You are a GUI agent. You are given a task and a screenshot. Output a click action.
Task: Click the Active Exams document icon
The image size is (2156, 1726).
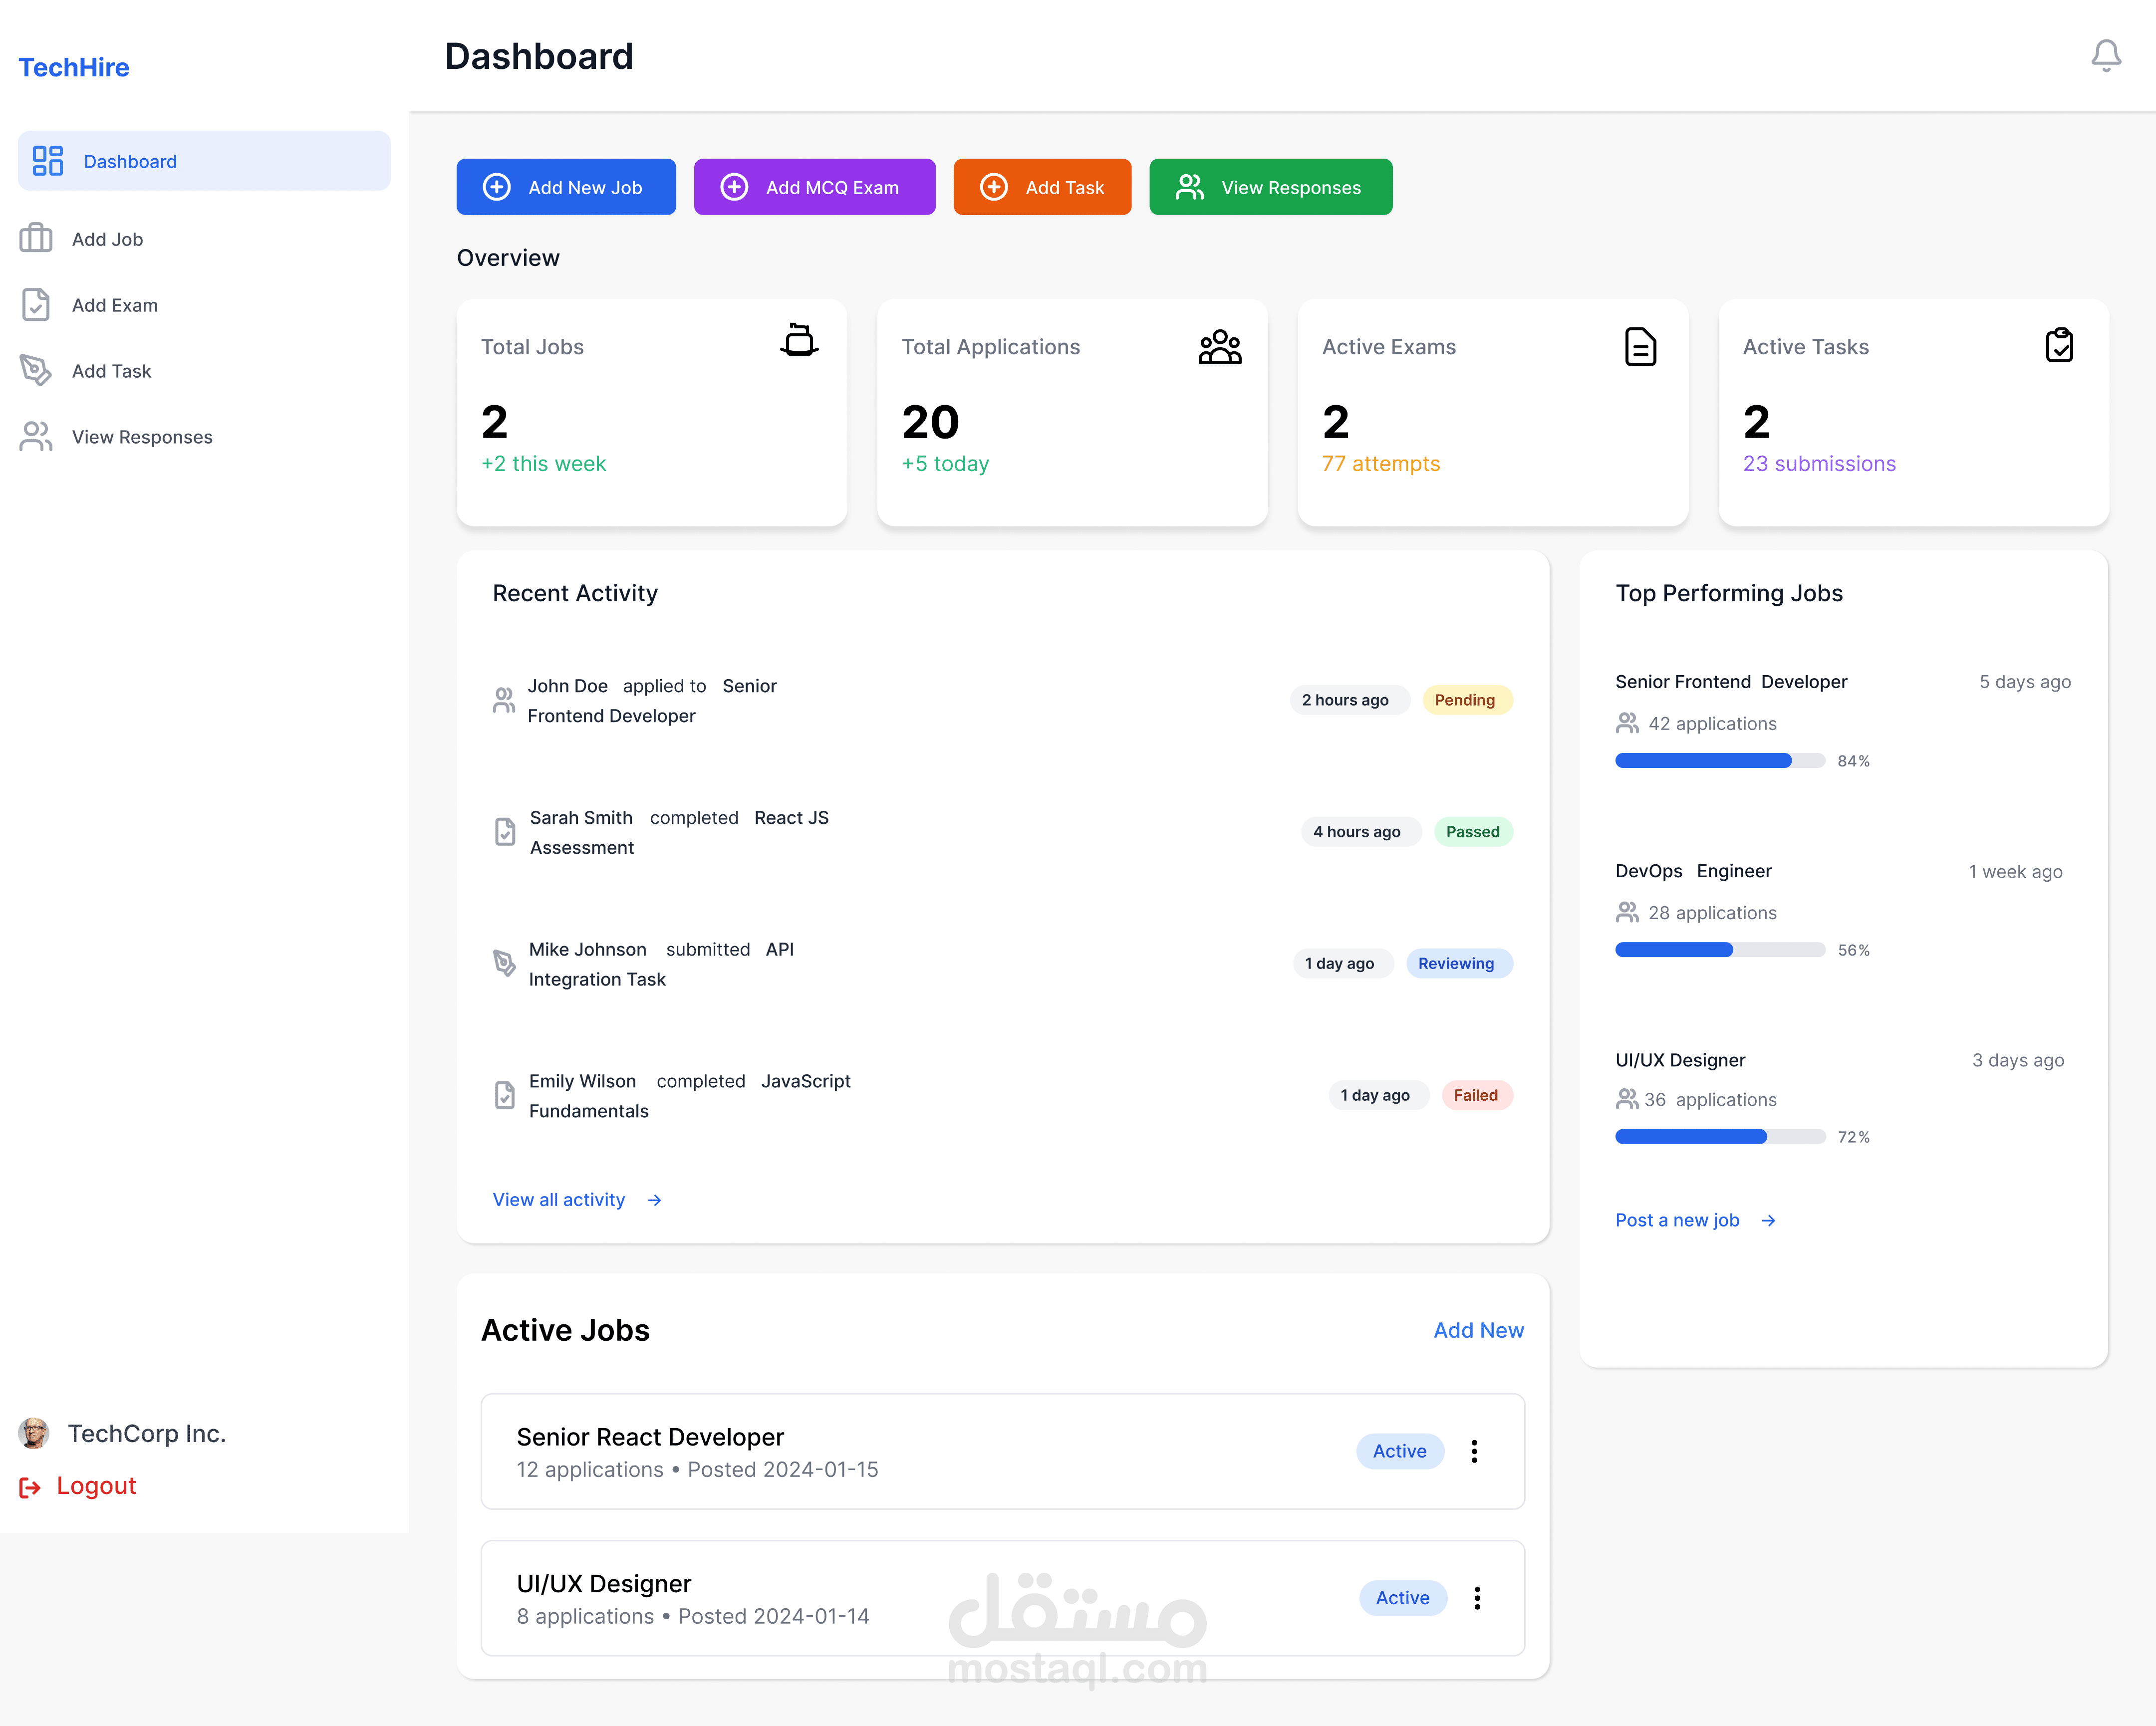click(x=1639, y=347)
